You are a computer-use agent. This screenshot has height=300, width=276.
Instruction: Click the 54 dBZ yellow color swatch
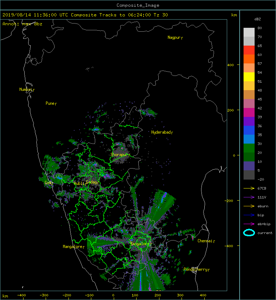click(249, 77)
